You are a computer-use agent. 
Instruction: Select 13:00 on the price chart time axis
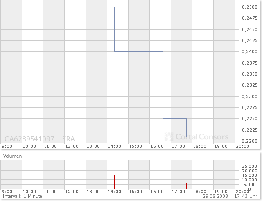tap(93, 146)
